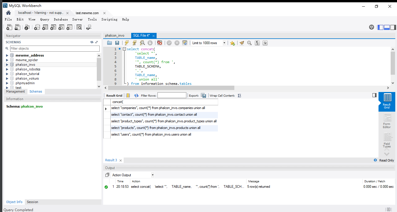The width and height of the screenshot is (397, 212).
Task: Open SQL script file in new query tab
Action: click(18, 27)
